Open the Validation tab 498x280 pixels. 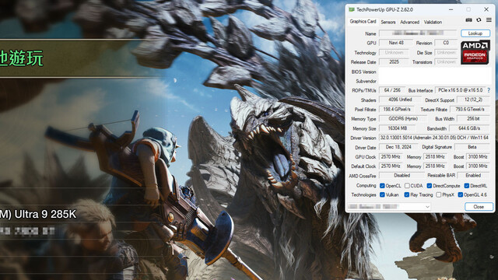tap(433, 22)
